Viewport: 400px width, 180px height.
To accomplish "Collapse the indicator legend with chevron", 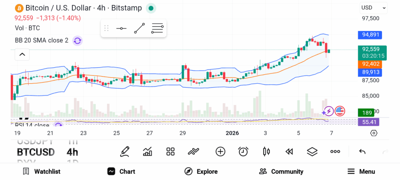I will click(22, 55).
